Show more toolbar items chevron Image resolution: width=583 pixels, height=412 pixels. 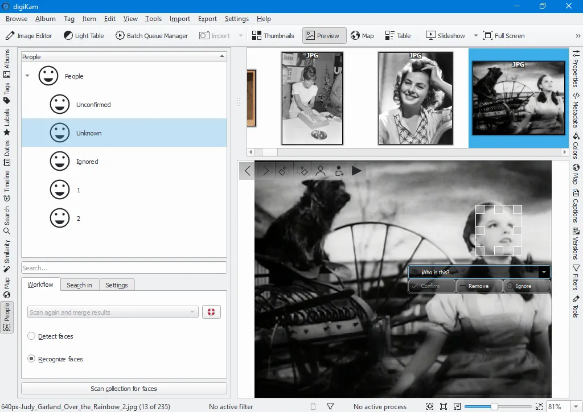pos(578,36)
